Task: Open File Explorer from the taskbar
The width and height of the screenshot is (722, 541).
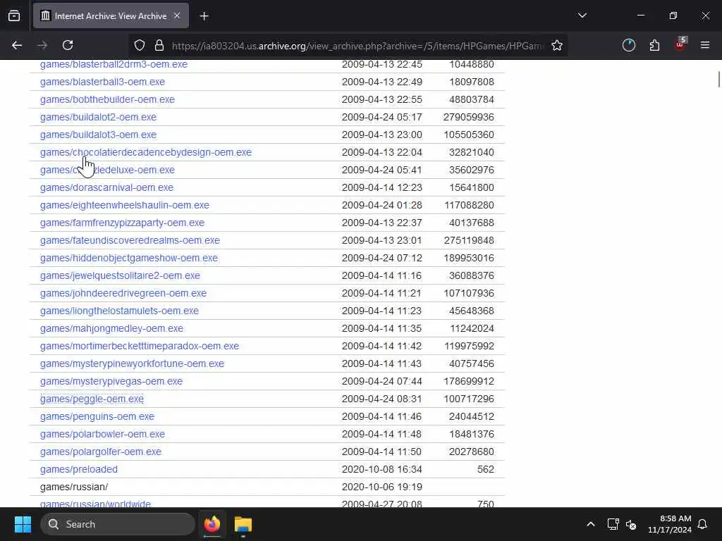Action: click(243, 524)
